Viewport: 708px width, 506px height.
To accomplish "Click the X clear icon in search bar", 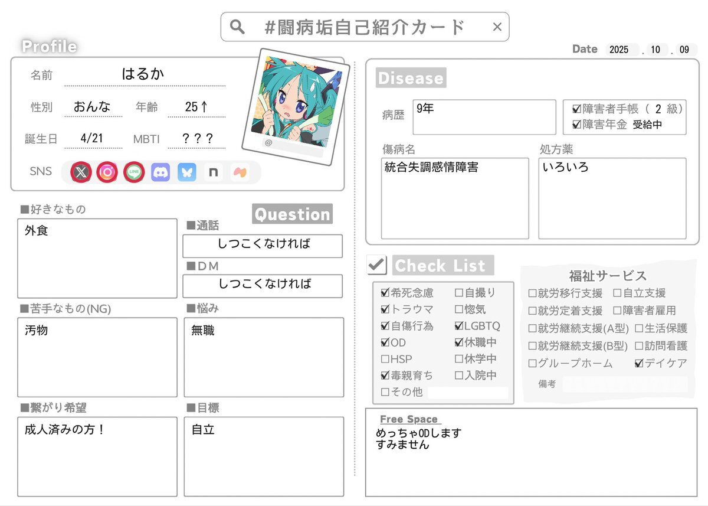I will coord(497,27).
